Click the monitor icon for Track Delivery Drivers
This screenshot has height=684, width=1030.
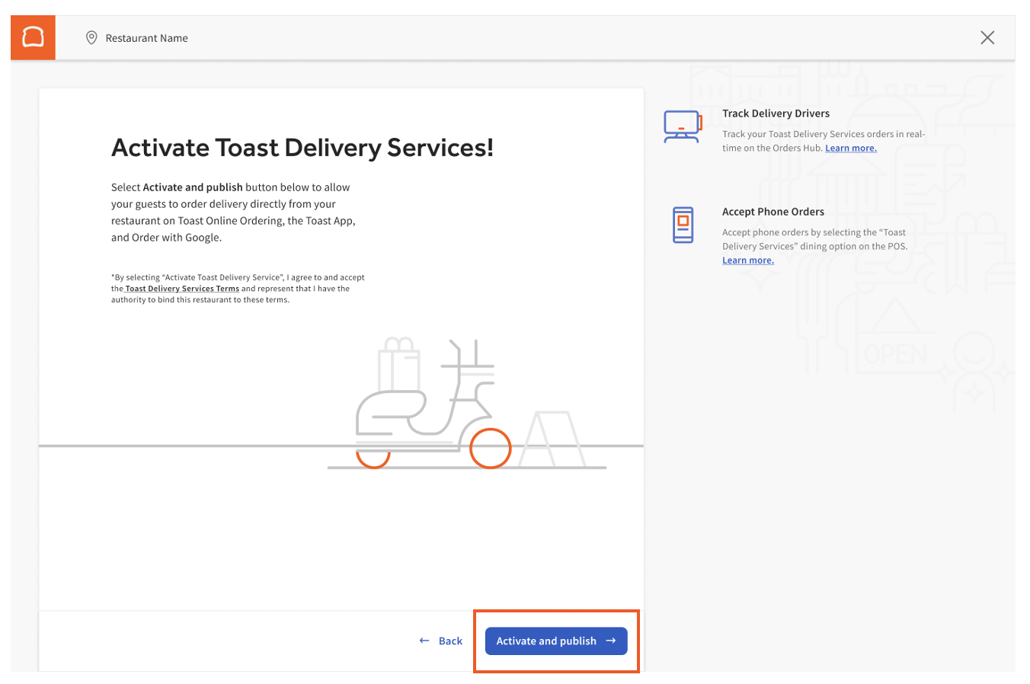[683, 125]
